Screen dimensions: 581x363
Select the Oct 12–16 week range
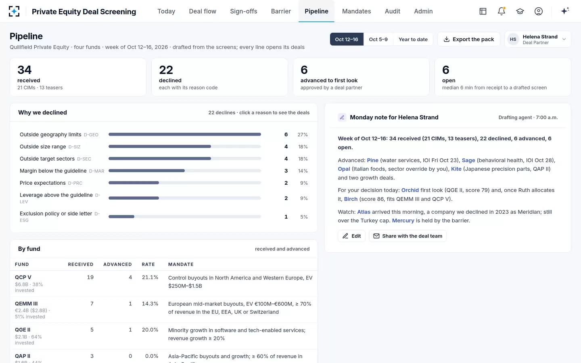click(347, 39)
